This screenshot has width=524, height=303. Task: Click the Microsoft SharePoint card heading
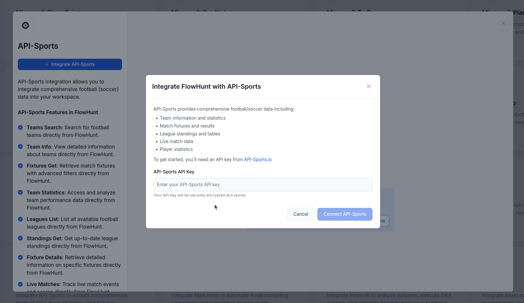click(48, 12)
